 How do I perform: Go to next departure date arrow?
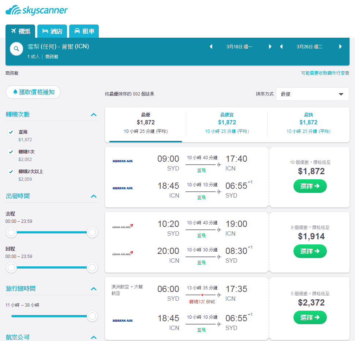(270, 46)
